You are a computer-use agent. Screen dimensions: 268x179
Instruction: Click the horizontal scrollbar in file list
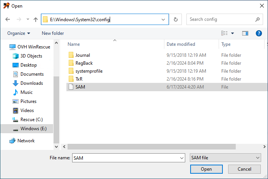(152, 146)
